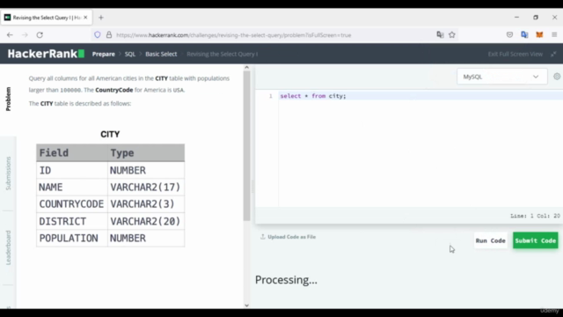
Task: Click the 'Processing...' status text
Action: [x=286, y=280]
